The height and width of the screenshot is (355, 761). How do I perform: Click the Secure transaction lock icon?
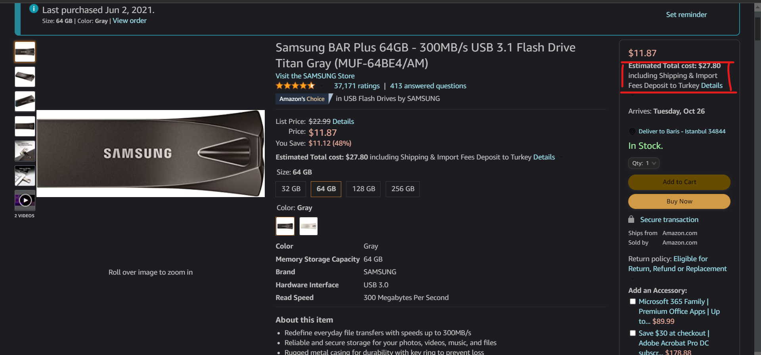coord(631,219)
